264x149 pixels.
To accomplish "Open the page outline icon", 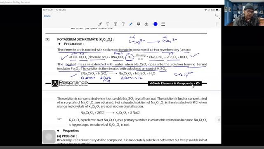I will pos(217,24).
